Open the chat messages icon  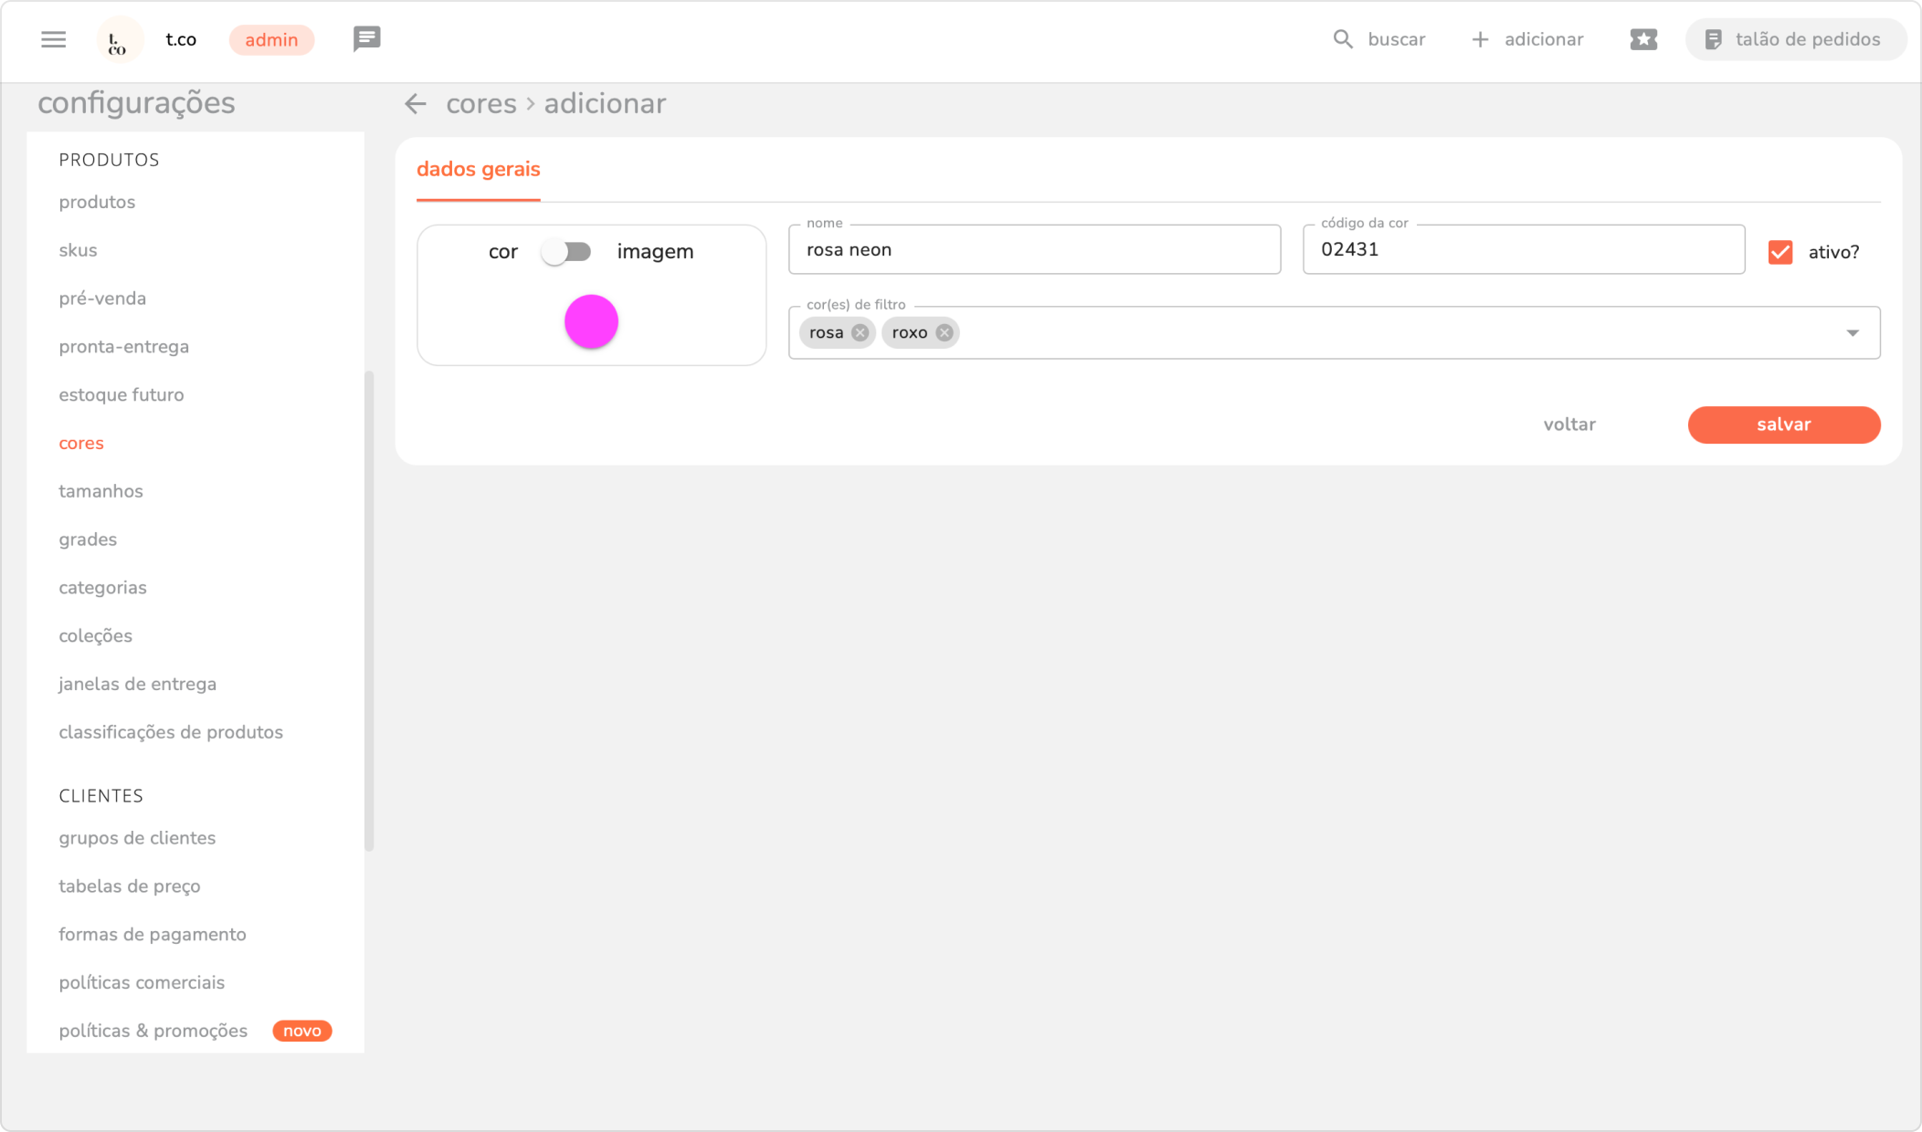tap(366, 39)
